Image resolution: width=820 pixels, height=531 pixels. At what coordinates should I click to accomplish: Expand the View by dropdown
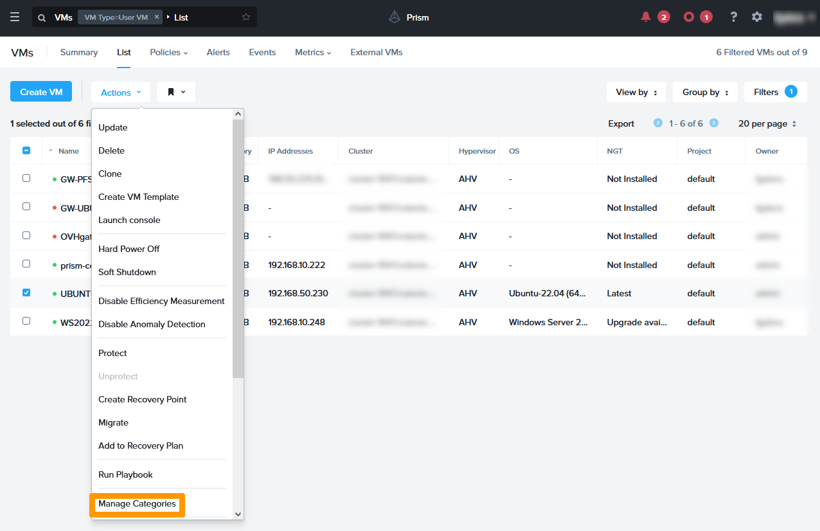(636, 92)
